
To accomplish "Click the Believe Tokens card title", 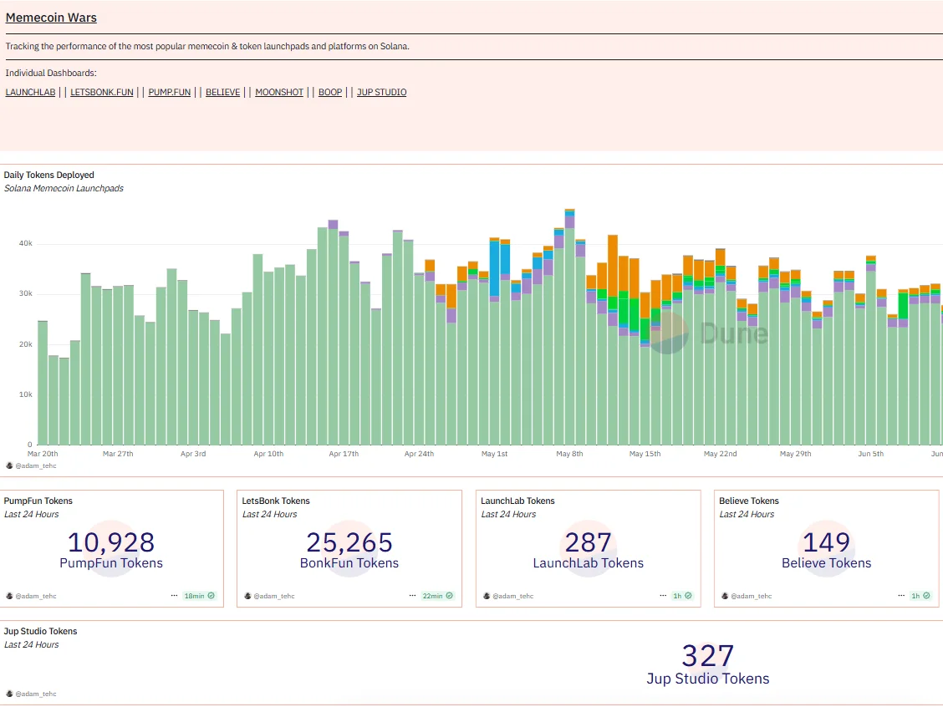I will (x=749, y=501).
